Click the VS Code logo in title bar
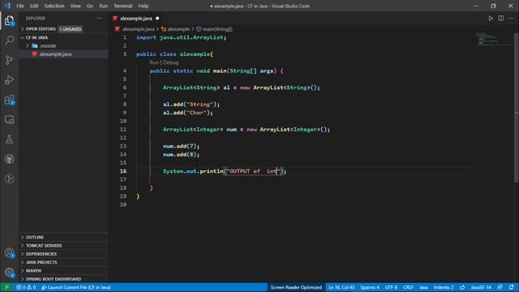The image size is (519, 292). 7,6
